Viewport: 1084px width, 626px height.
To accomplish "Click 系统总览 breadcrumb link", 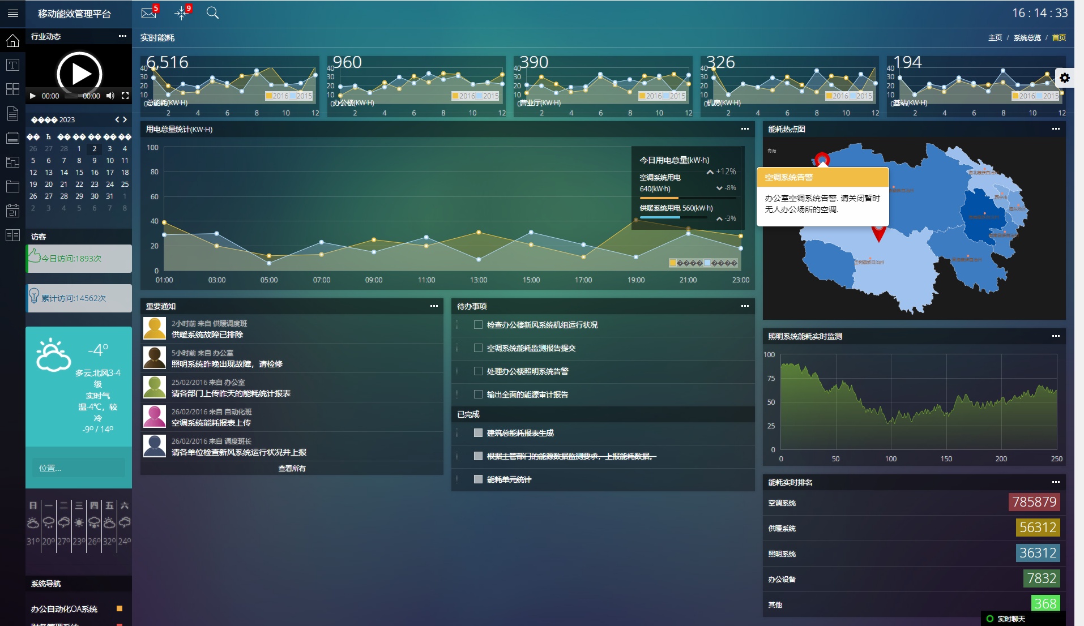I will [x=1027, y=38].
